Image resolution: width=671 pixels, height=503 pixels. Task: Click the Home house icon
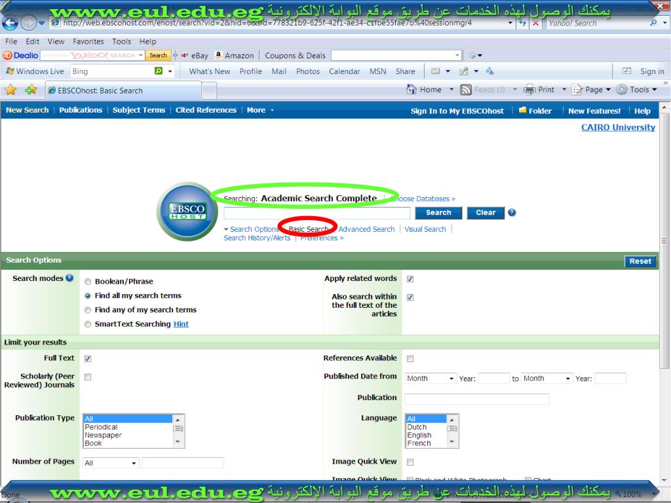click(412, 89)
